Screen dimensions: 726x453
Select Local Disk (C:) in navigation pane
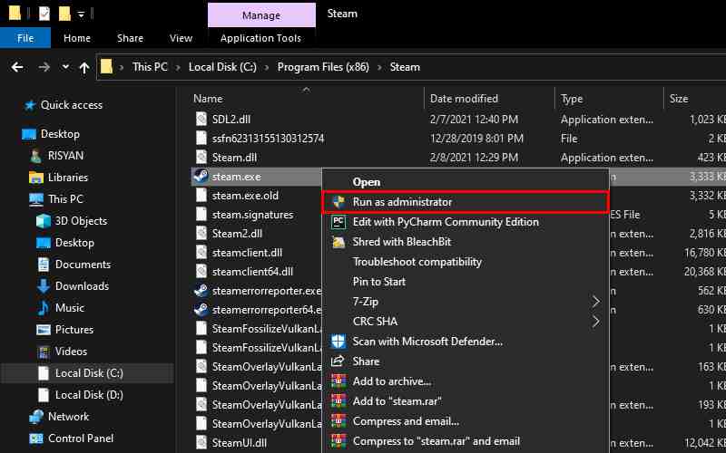point(87,373)
